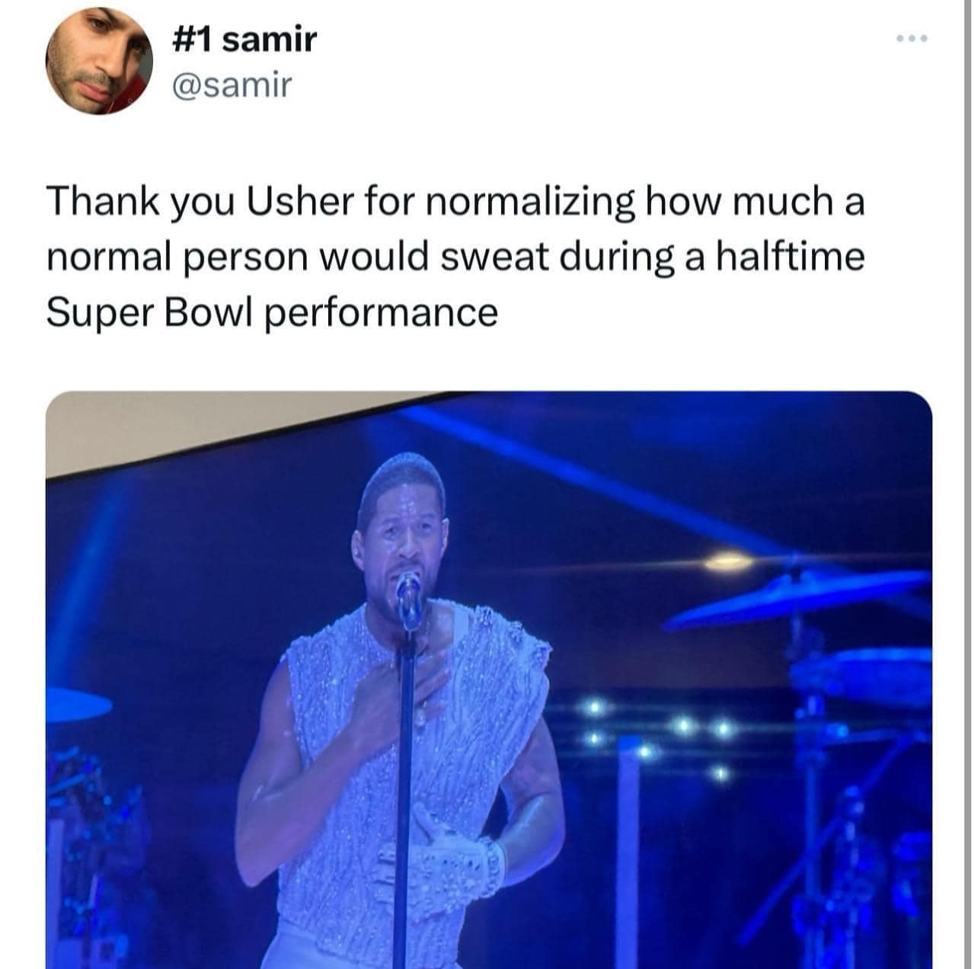Select the tweet text to open the post

coord(457,255)
